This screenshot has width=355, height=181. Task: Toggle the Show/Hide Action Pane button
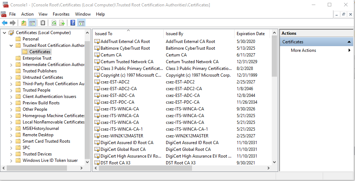(x=81, y=23)
